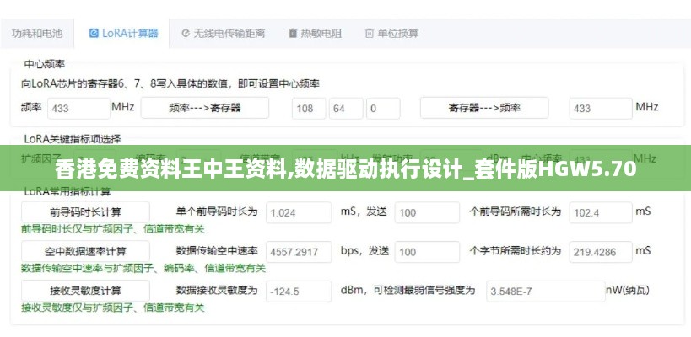Switch to the 单位换算 tab
The image size is (691, 337).
tap(391, 34)
